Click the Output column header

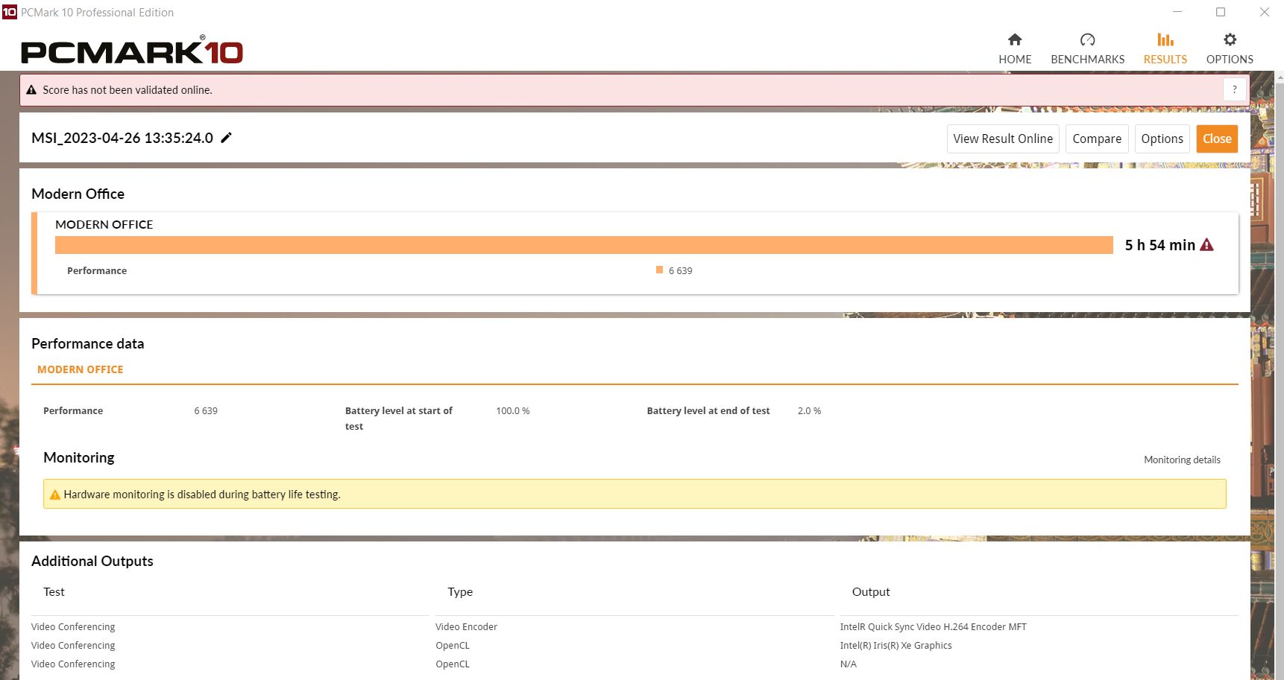[871, 591]
